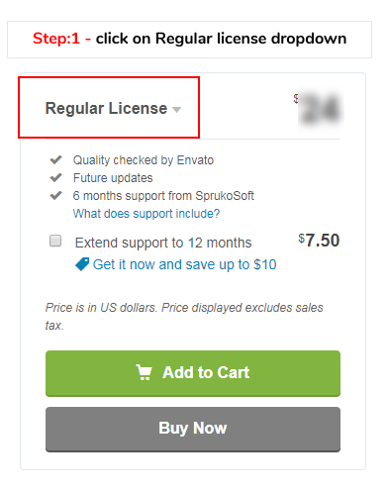The image size is (388, 492).
Task: Click the Buy Now button
Action: (x=193, y=429)
